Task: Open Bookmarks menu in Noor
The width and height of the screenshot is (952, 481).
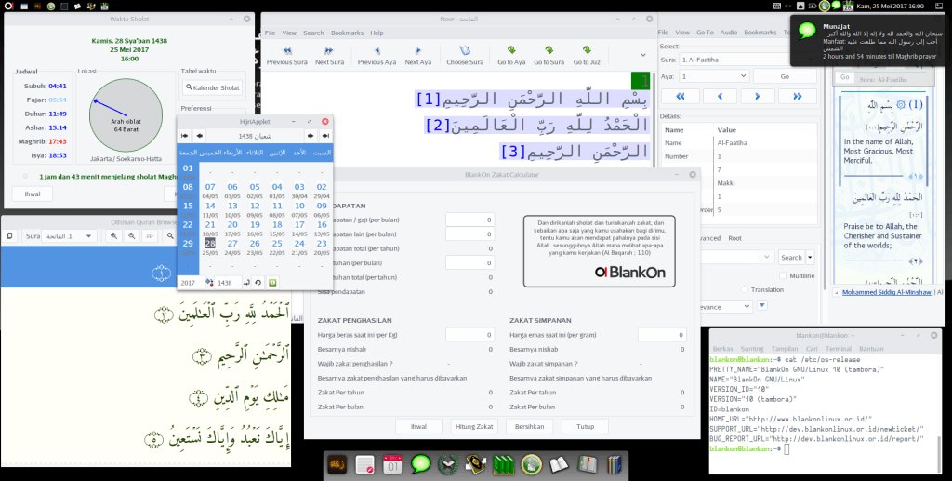Action: pos(348,33)
